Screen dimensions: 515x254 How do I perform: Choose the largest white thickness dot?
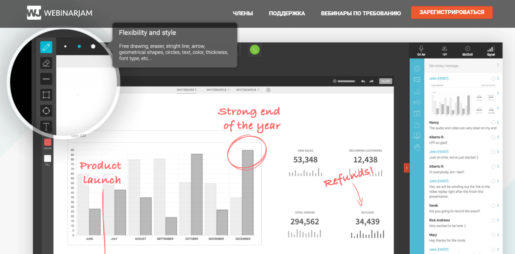(93, 46)
